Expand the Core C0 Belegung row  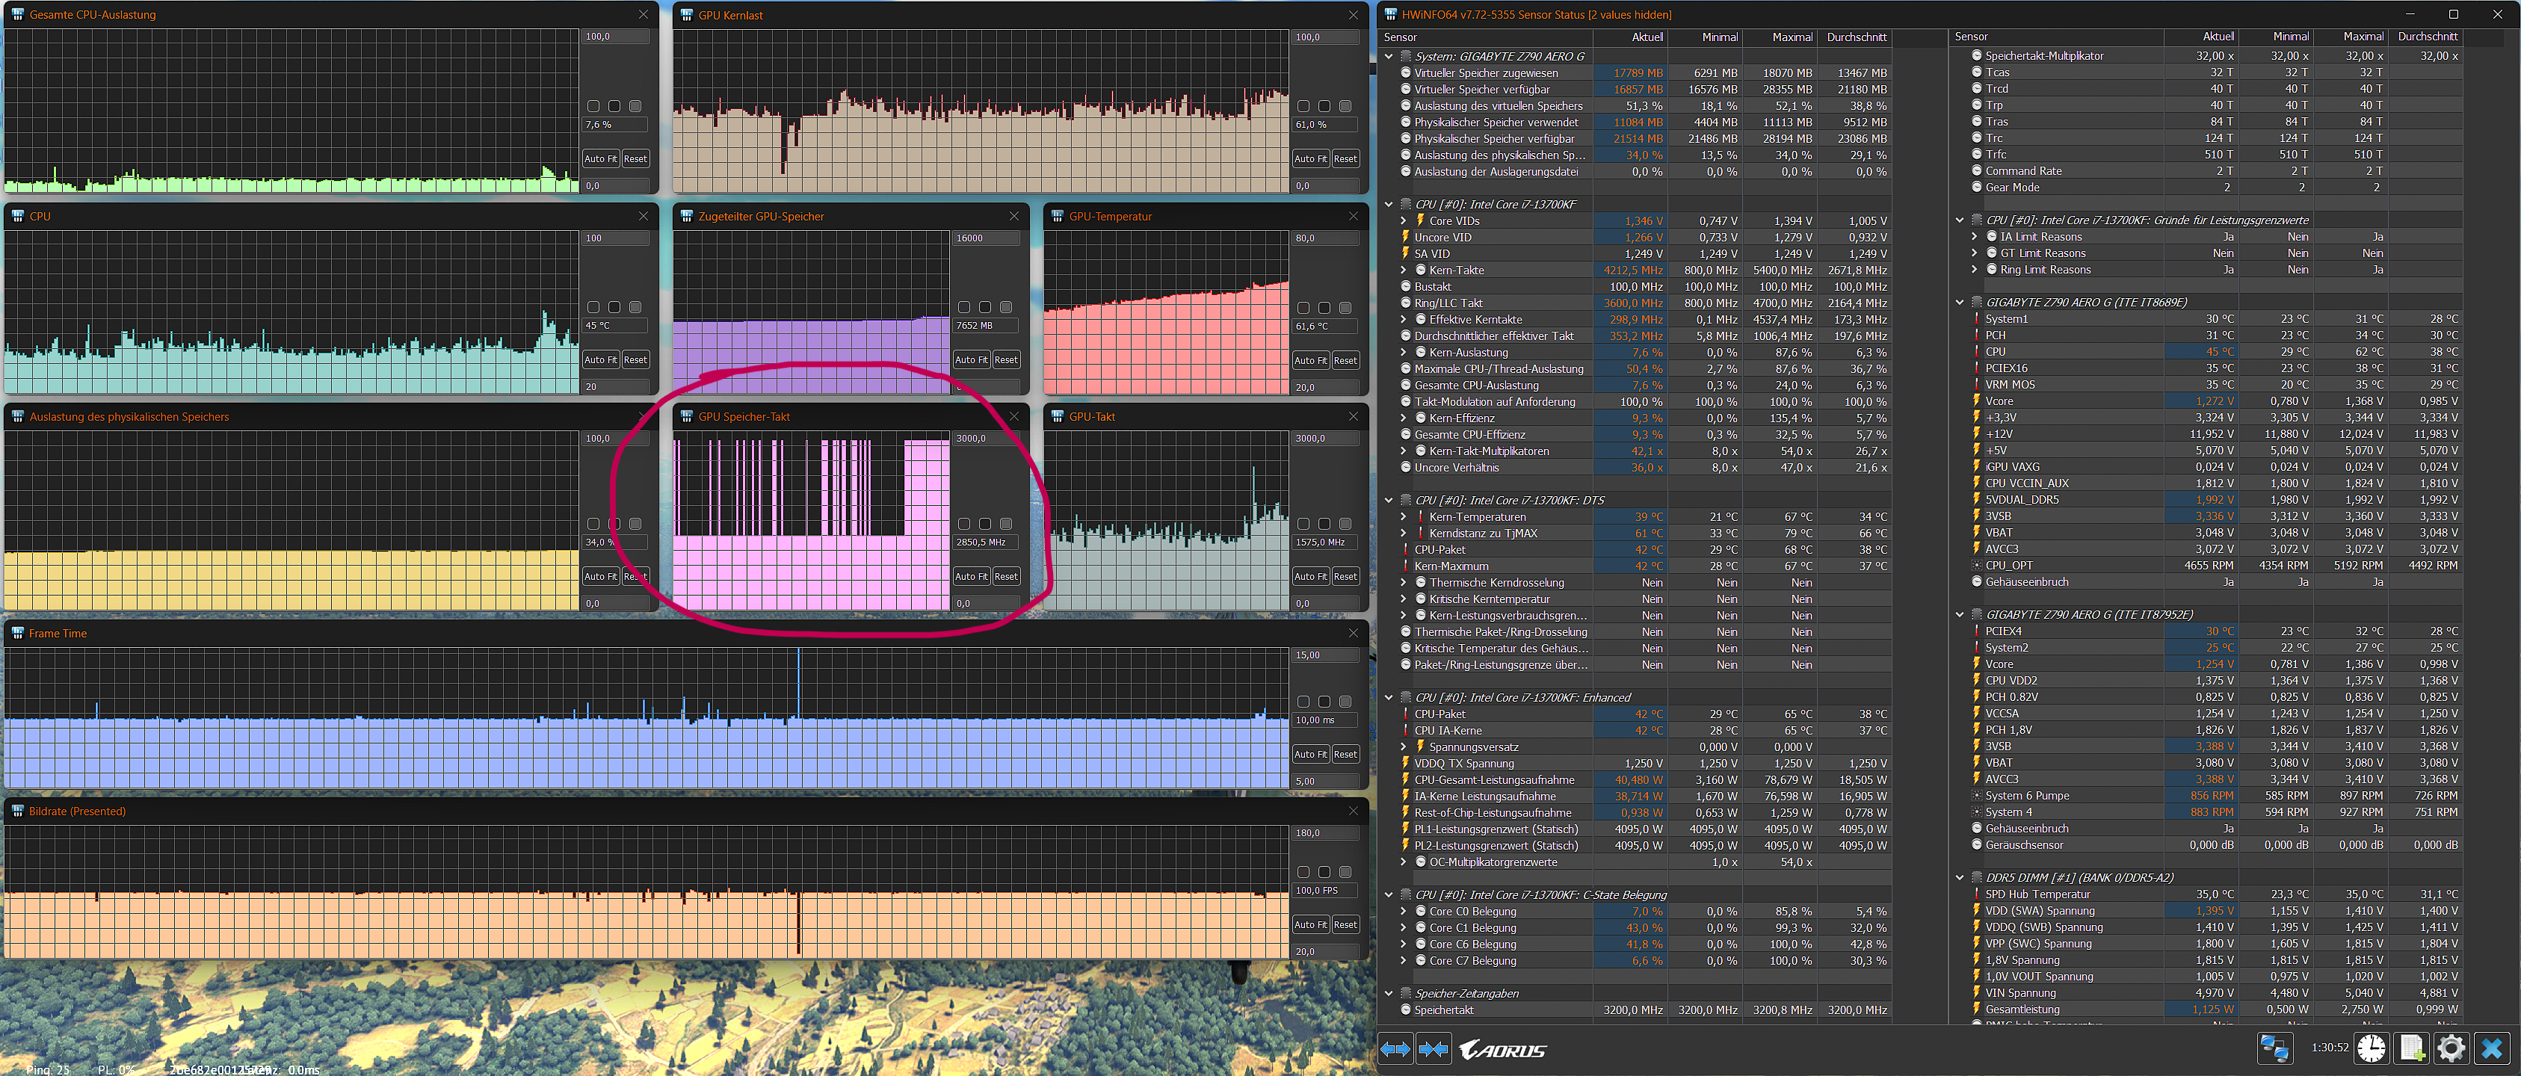pos(1404,912)
